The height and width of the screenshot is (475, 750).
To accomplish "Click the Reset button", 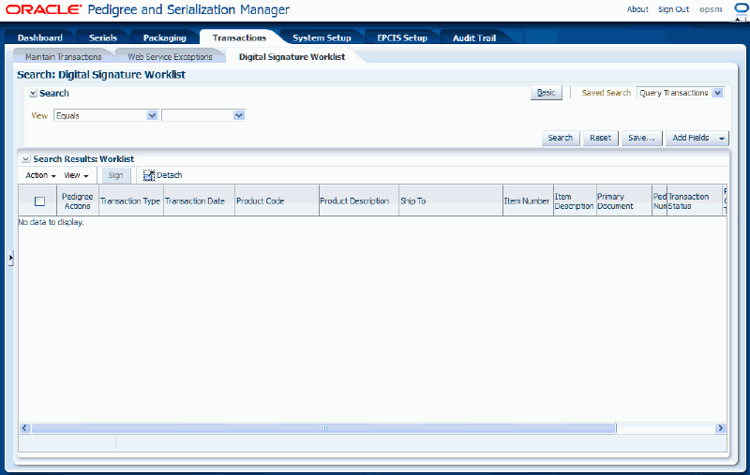I will point(600,138).
